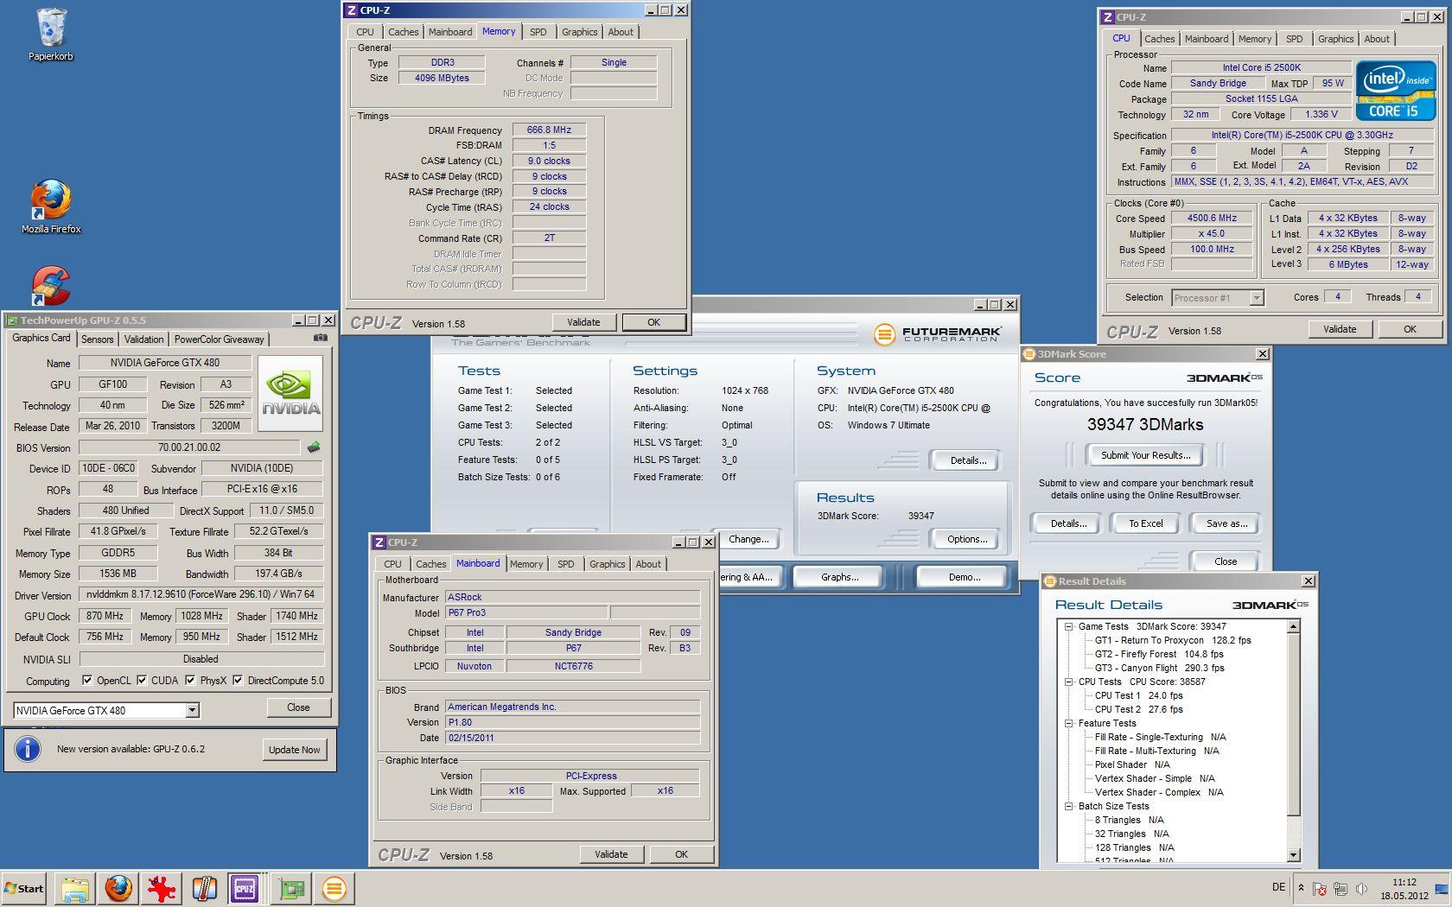1452x907 pixels.
Task: Click the GPU-Z BIOS save chip icon
Action: pyautogui.click(x=314, y=447)
